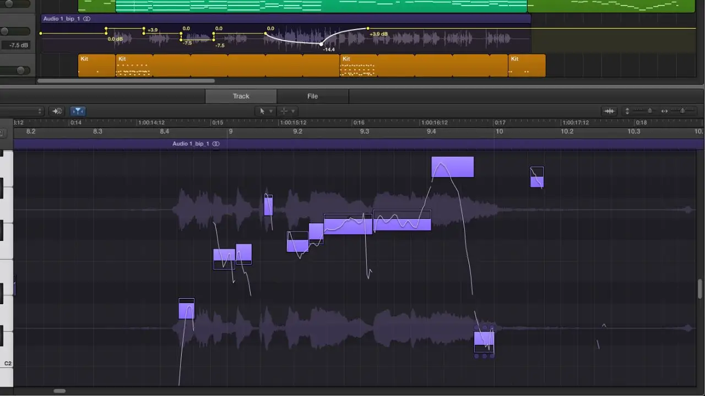Open the Flex mode pop-up menu

point(21,111)
